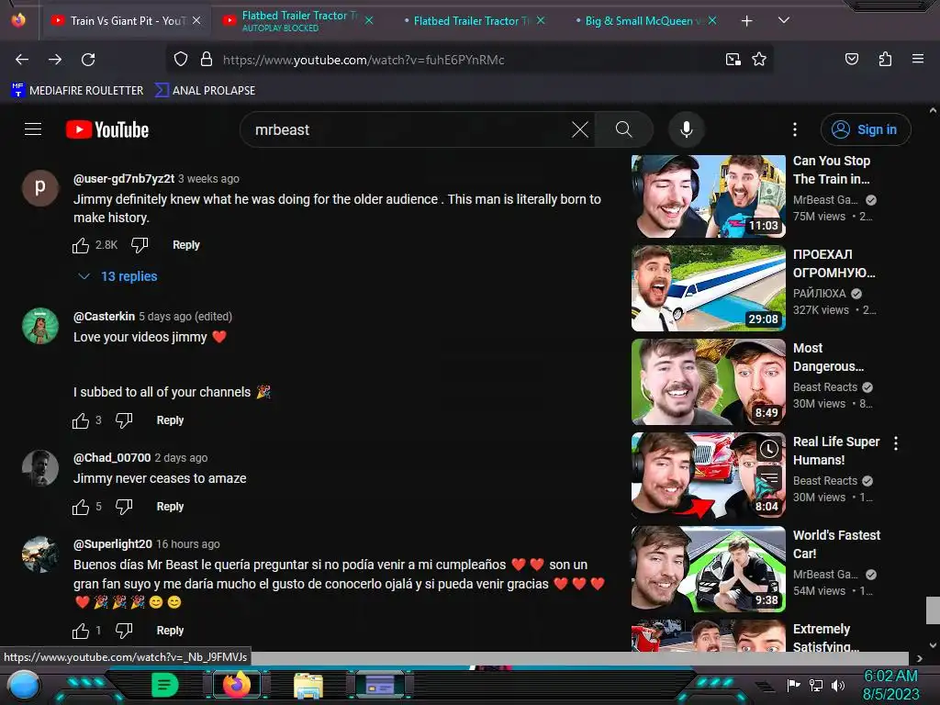Reply to @Chad_00700's comment
The width and height of the screenshot is (940, 705).
pos(170,507)
